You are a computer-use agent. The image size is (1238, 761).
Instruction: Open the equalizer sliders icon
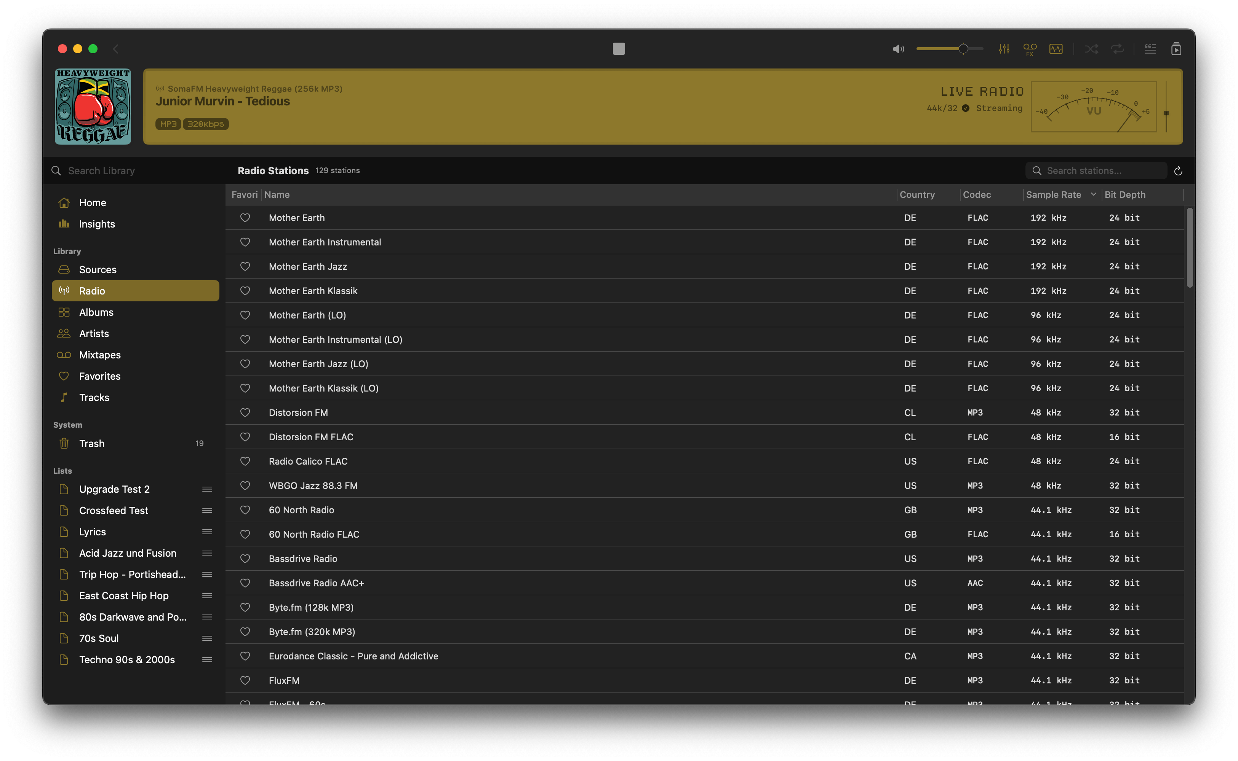click(1004, 49)
